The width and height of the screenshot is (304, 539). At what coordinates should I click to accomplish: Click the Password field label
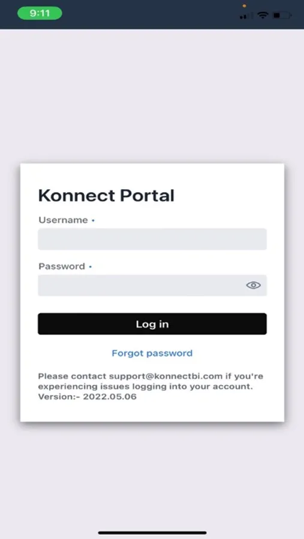(62, 267)
